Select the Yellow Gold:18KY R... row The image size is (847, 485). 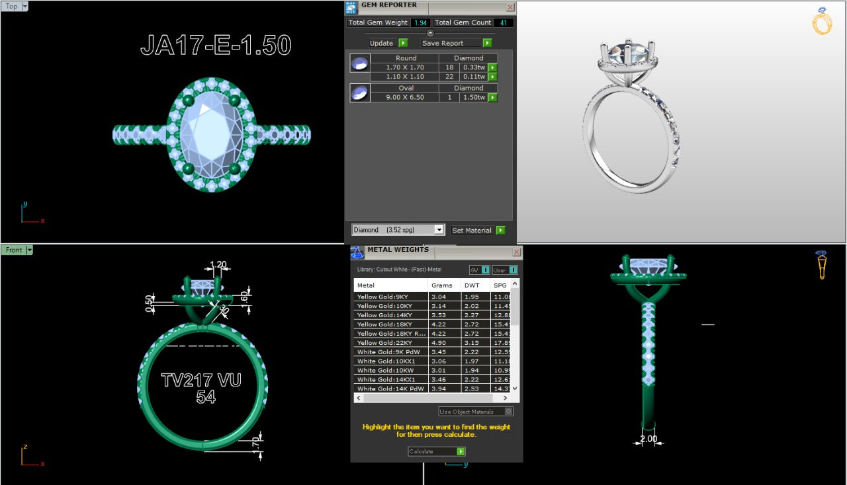tap(433, 334)
